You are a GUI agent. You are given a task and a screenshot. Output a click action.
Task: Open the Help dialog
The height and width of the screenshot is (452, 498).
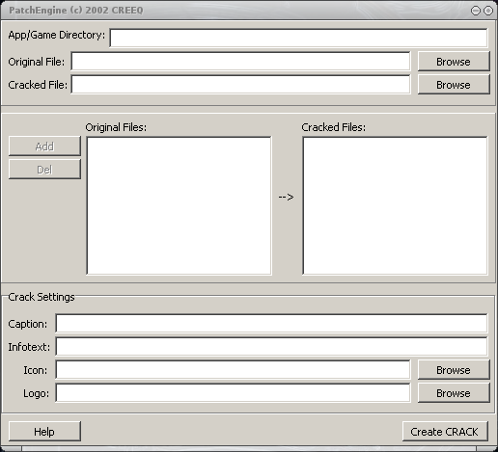coord(44,432)
